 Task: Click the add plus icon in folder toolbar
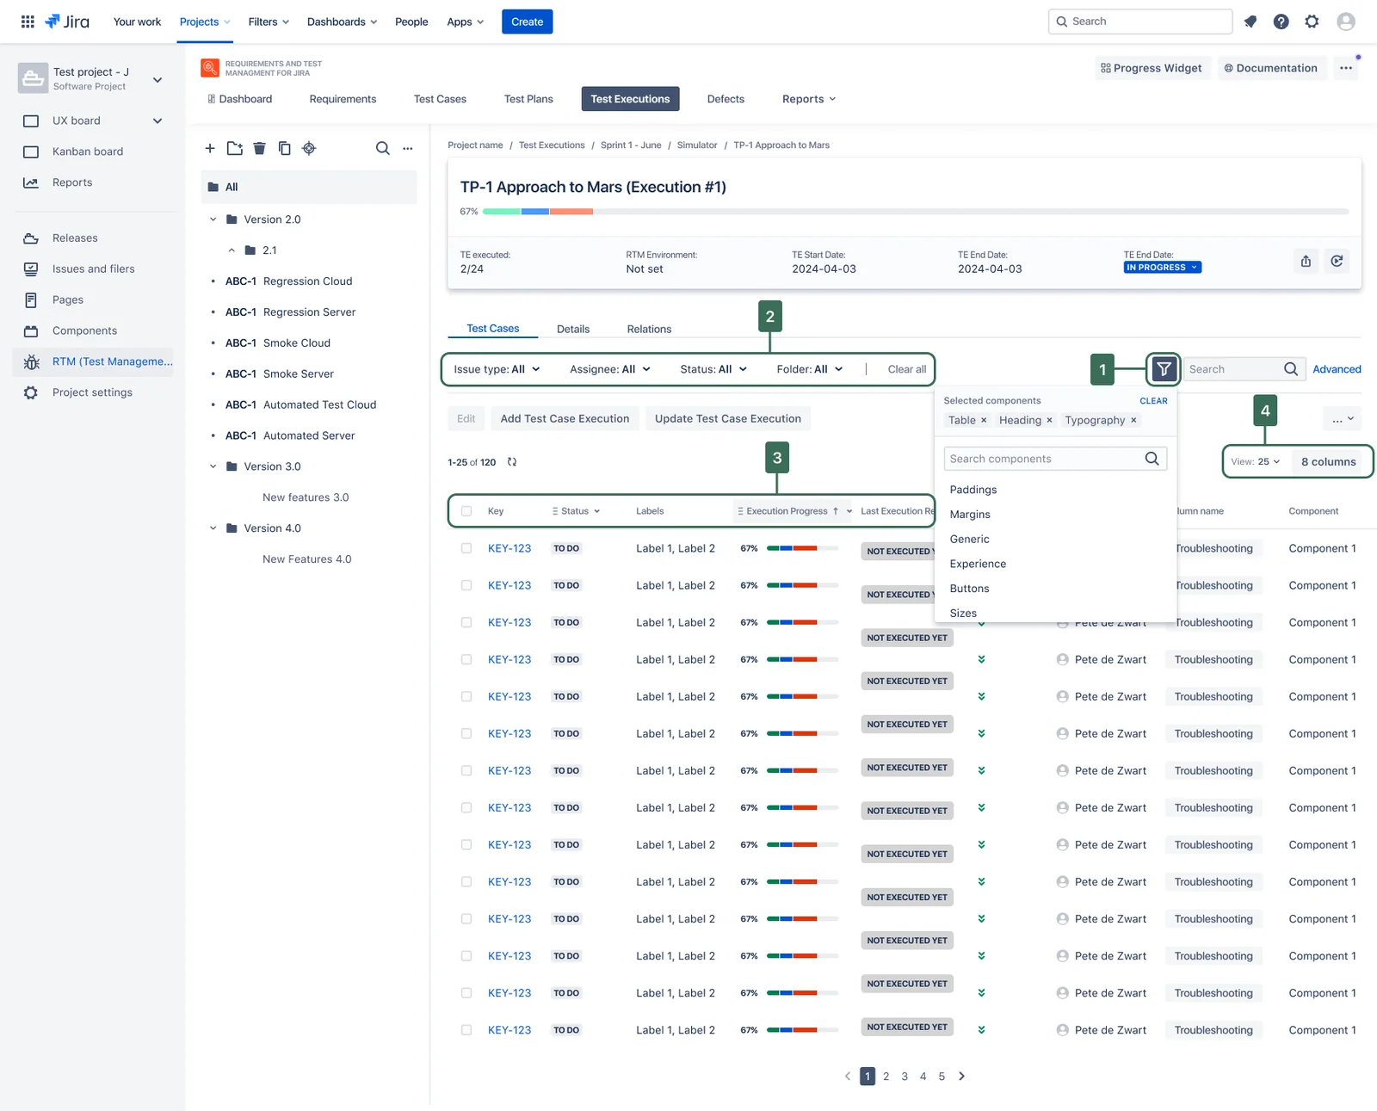point(210,148)
